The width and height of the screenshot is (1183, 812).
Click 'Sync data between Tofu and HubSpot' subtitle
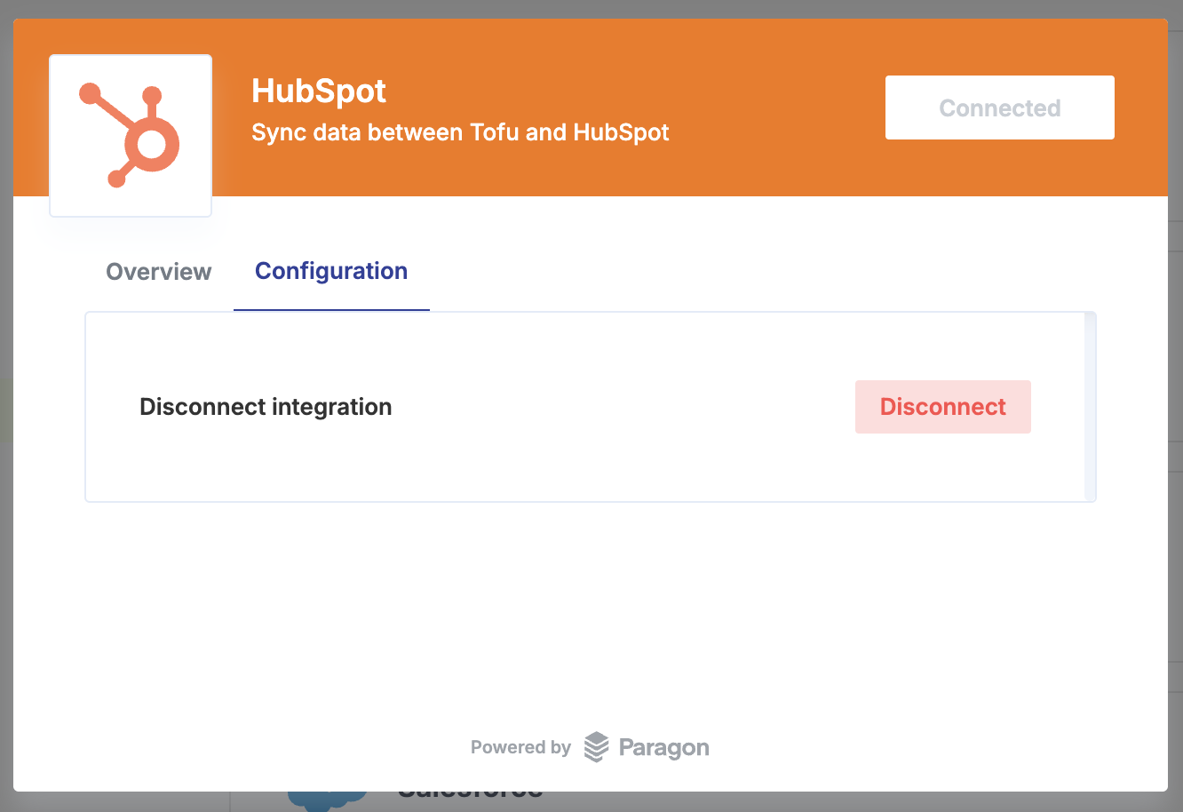tap(460, 133)
